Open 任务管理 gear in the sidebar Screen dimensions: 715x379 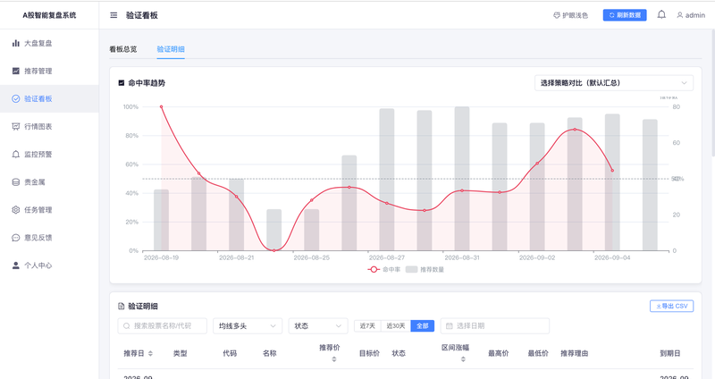pyautogui.click(x=15, y=210)
